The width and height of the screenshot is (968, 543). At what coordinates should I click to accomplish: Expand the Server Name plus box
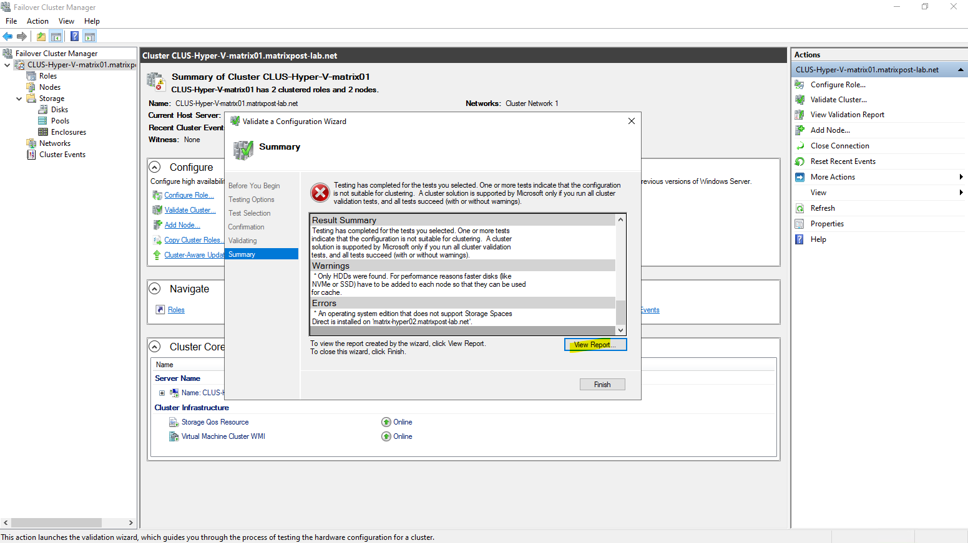162,393
